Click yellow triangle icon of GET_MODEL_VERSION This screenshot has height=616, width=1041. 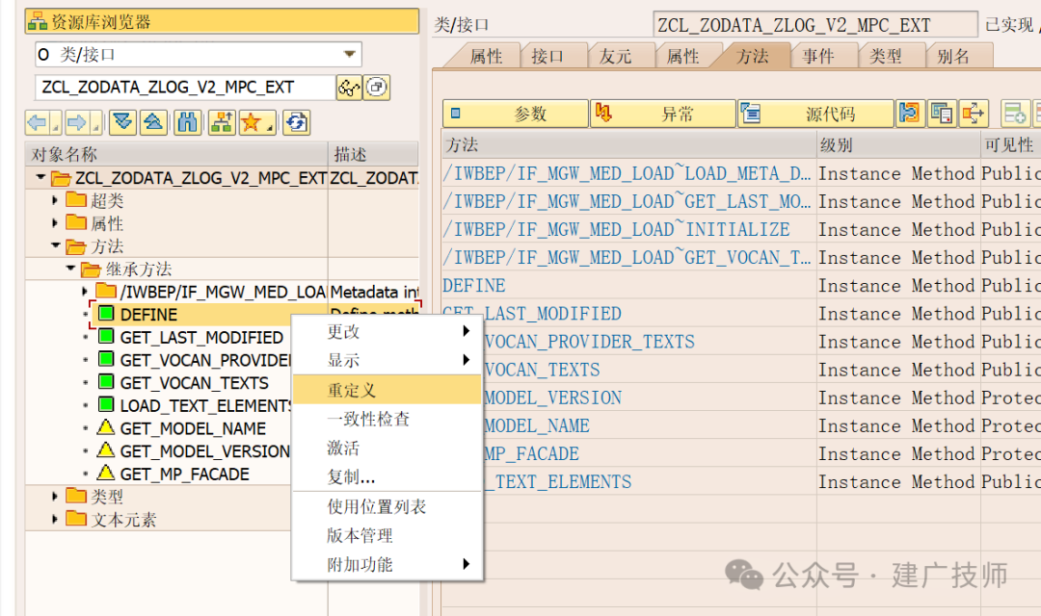click(106, 450)
